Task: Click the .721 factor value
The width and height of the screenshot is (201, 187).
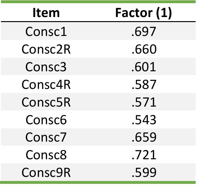Action: [144, 155]
